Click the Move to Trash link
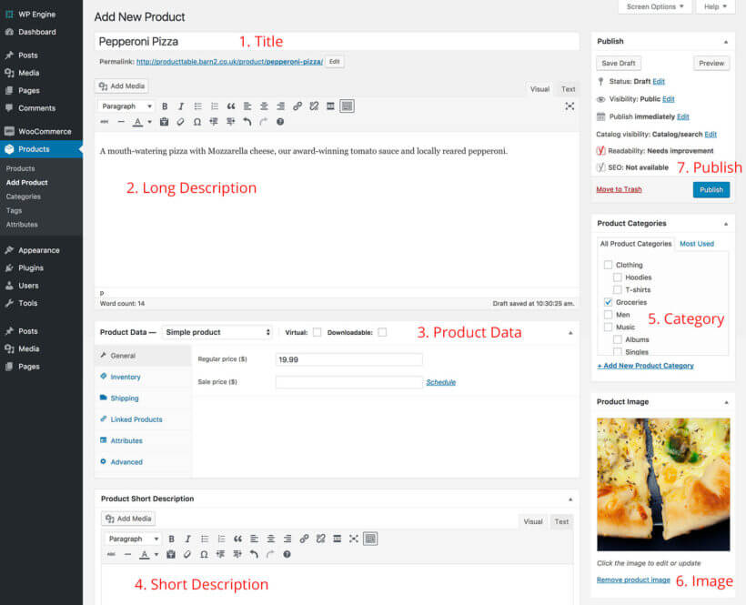The width and height of the screenshot is (746, 605). (x=617, y=188)
